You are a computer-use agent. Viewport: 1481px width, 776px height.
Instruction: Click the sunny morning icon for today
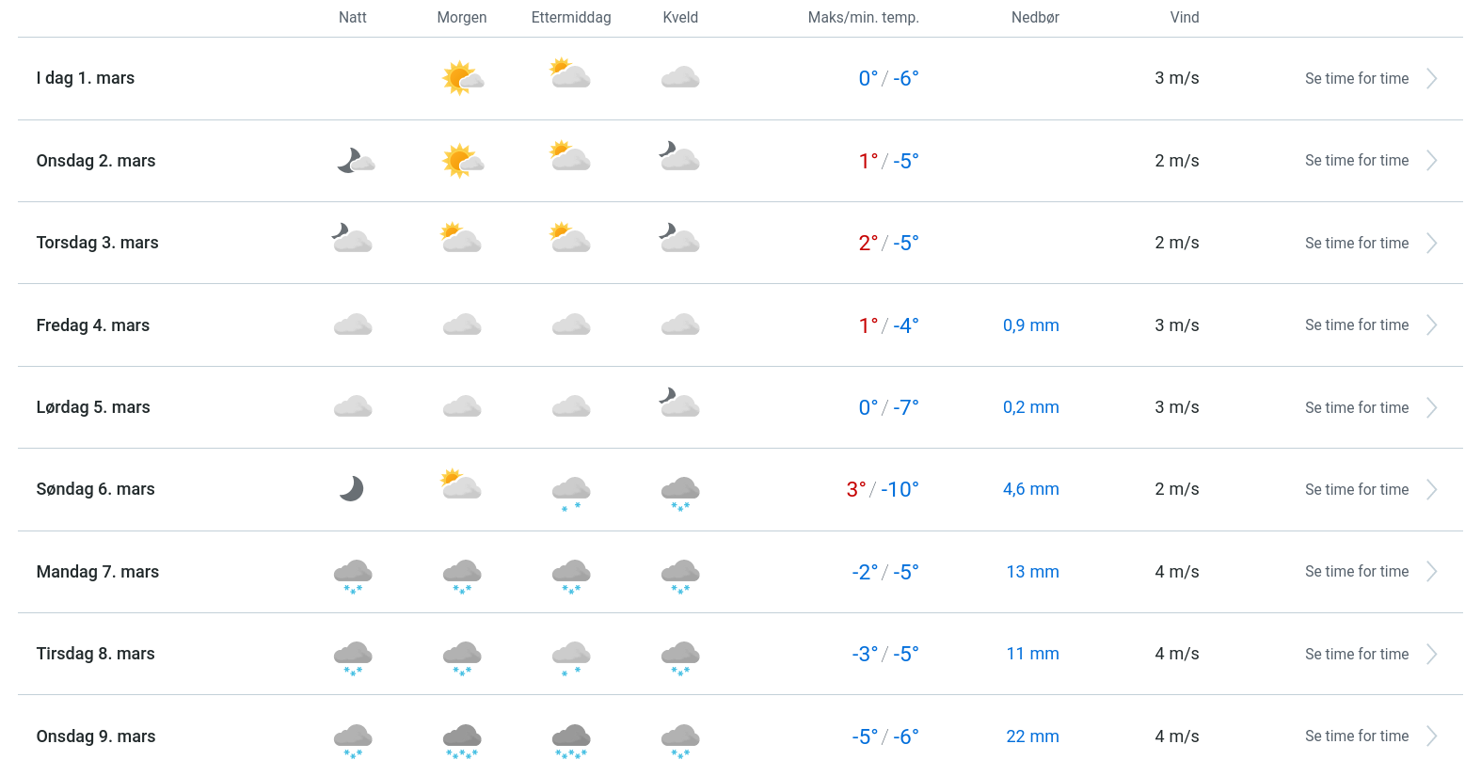pos(462,78)
